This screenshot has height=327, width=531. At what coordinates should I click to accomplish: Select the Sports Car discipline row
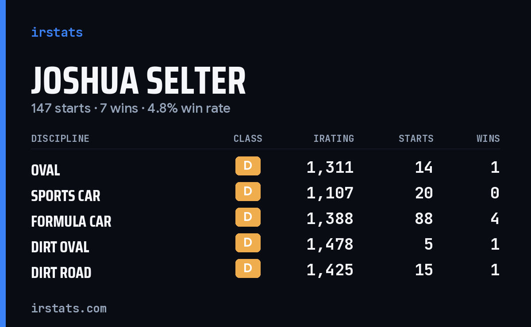(265, 193)
